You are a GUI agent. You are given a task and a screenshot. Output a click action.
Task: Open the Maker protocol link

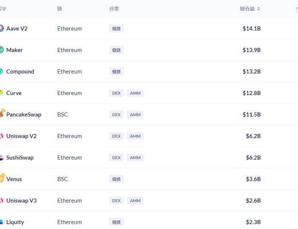point(14,50)
